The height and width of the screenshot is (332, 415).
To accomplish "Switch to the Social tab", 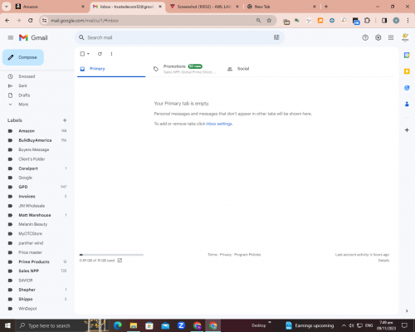I will pyautogui.click(x=243, y=69).
